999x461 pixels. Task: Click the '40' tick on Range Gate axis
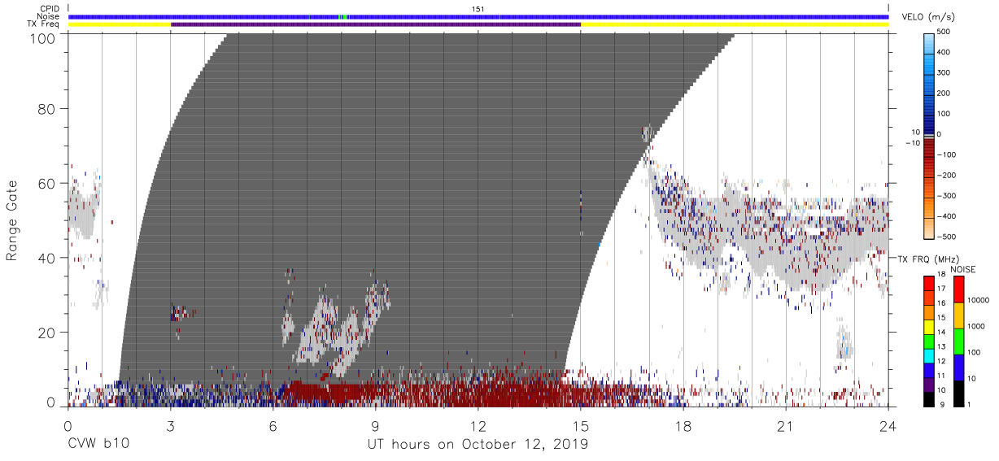coord(48,259)
